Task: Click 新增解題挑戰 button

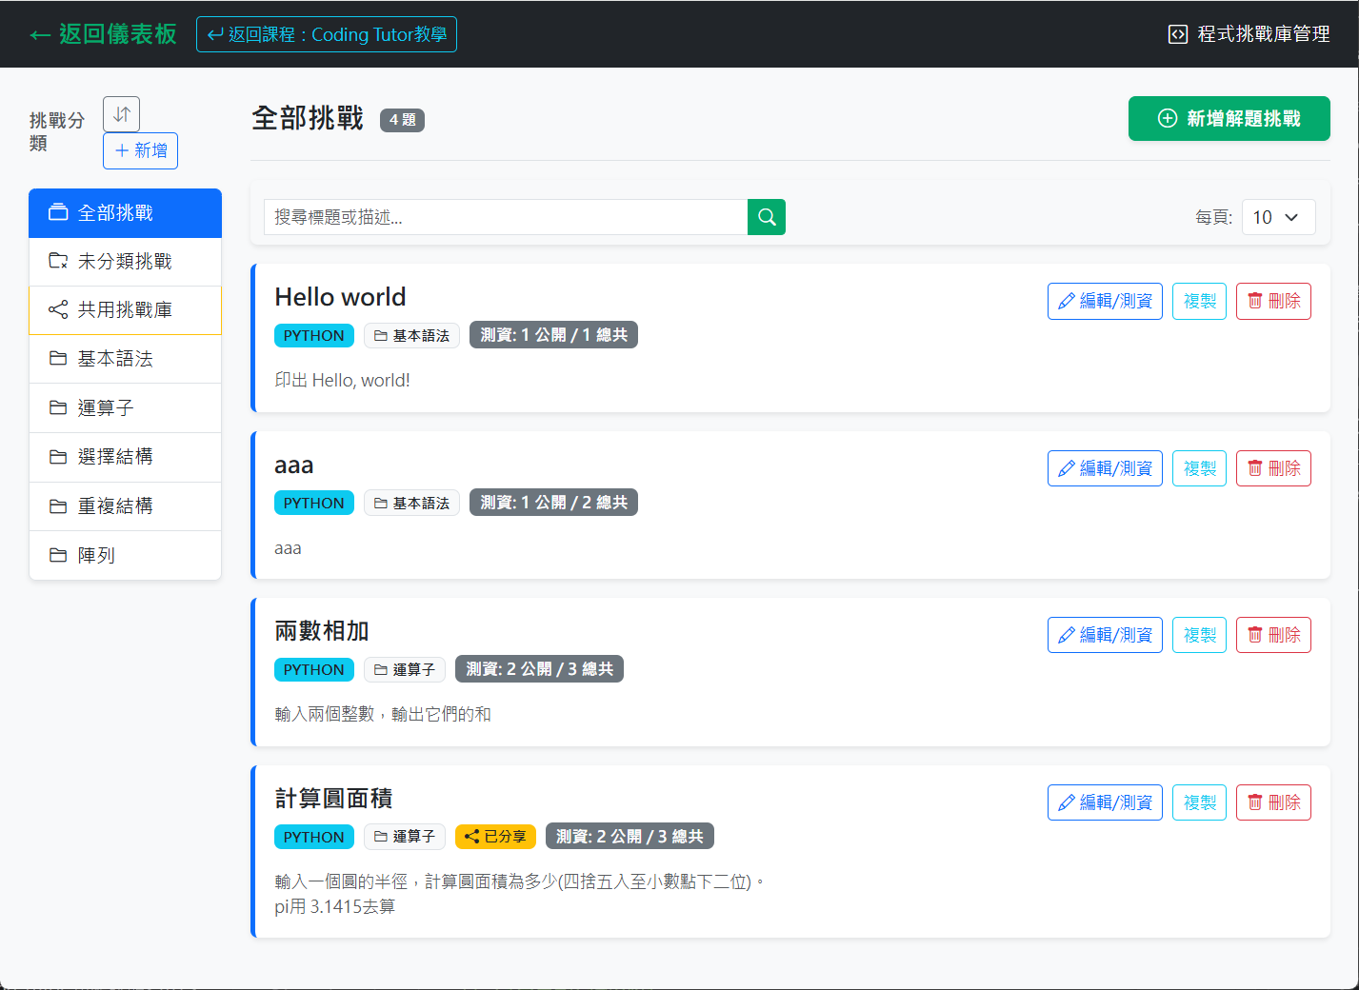Action: tap(1229, 119)
